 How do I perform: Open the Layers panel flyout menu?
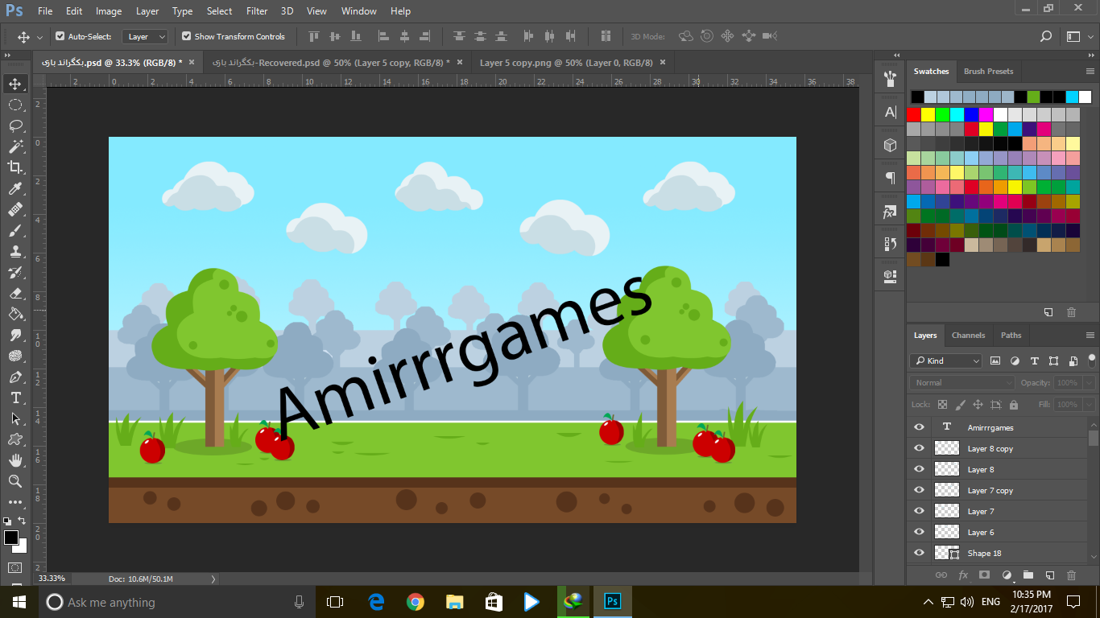[x=1090, y=335]
